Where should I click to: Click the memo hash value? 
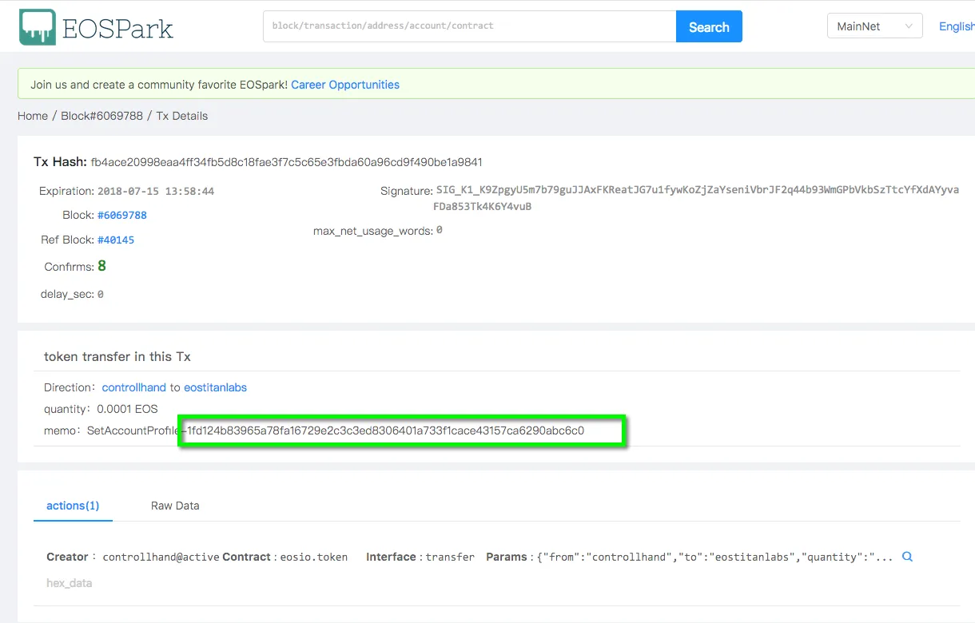coord(385,431)
